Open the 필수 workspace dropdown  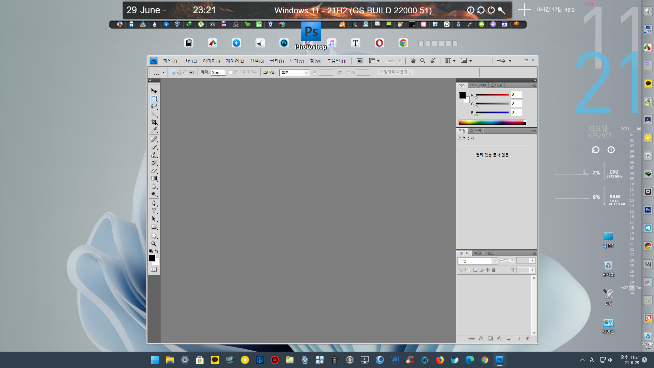[504, 61]
